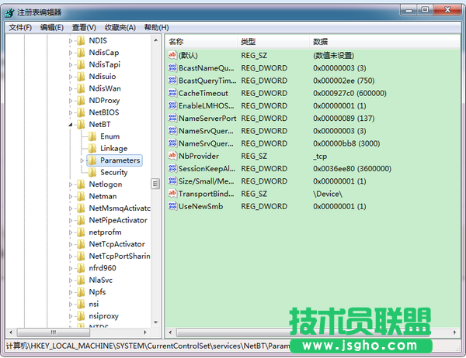Click the _tcp data value
Screen dimensions: 466x358
point(320,157)
